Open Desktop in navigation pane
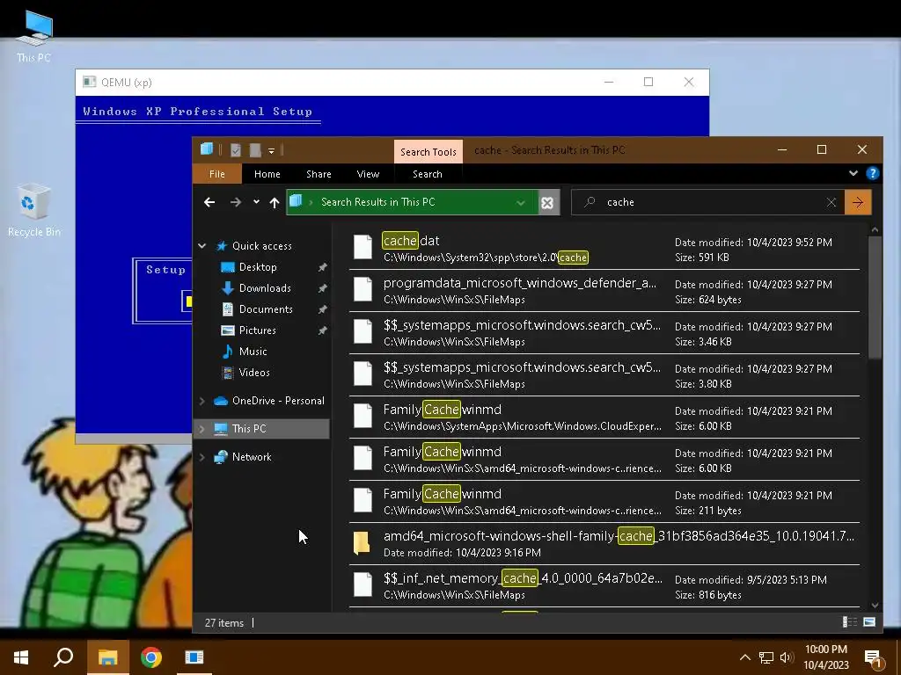Viewport: 901px width, 675px height. (258, 267)
